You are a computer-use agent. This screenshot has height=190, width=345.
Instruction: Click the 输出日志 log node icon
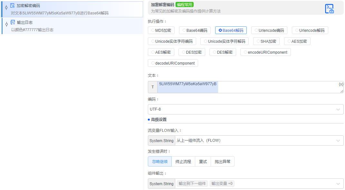point(12,22)
